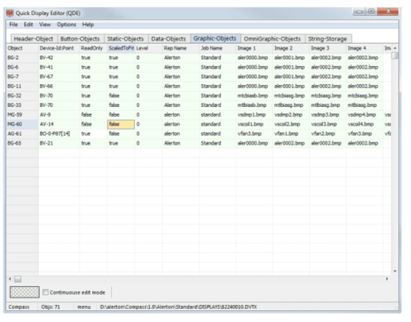Click the Device-Id:Point column header
The image size is (411, 322).
coord(57,48)
